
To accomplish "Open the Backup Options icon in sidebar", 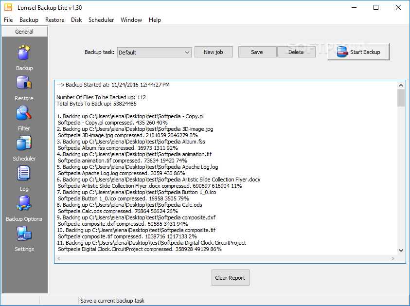I will coord(24,203).
